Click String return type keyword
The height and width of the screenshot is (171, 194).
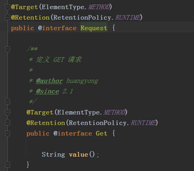(x=53, y=154)
